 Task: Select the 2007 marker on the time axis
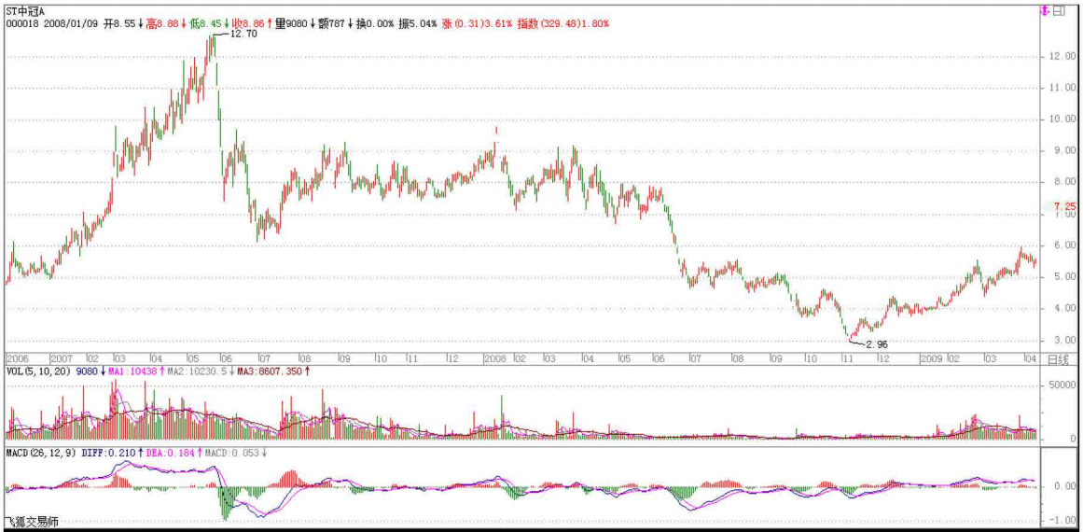point(62,358)
